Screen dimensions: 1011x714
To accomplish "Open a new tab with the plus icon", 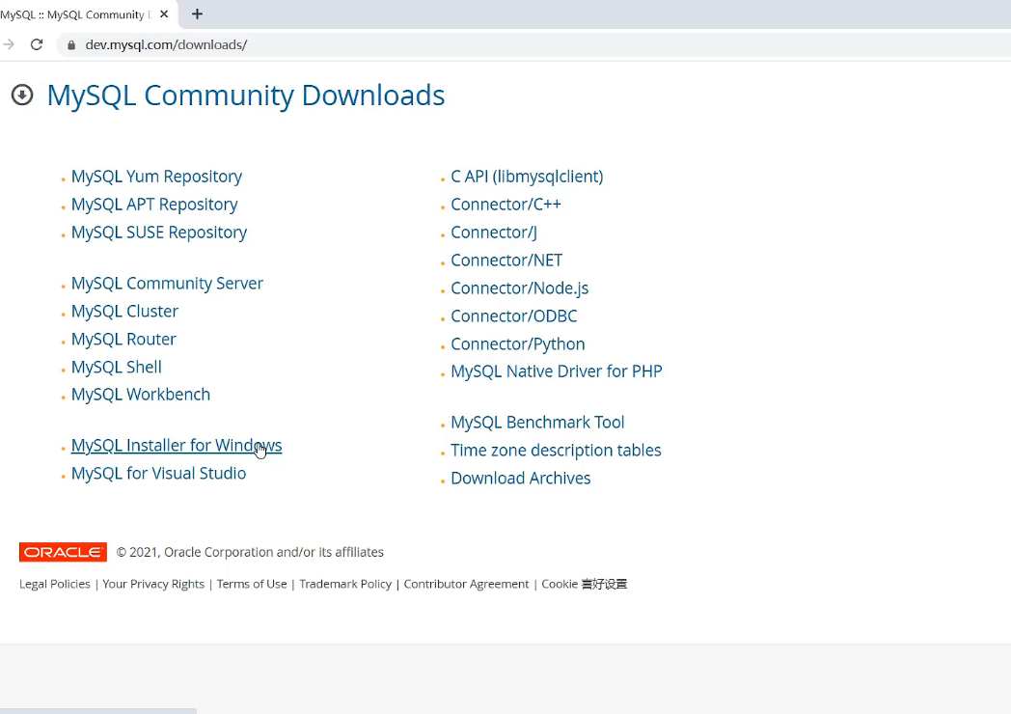I will point(198,14).
